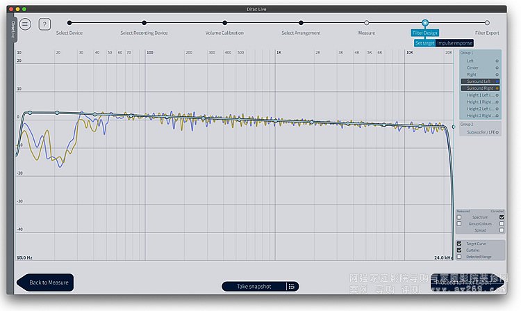Select Subwoofer / LFE channel

481,131
